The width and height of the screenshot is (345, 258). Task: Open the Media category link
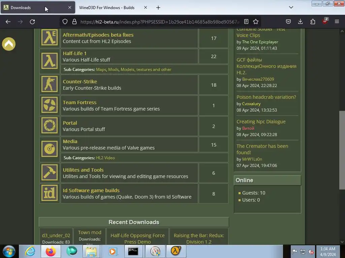click(x=70, y=141)
